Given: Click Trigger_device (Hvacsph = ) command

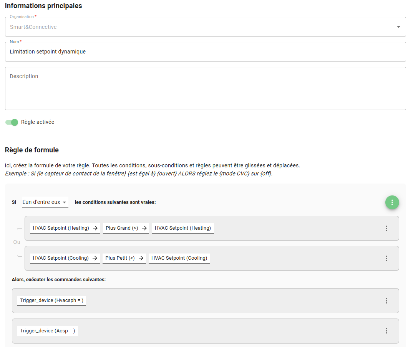Looking at the screenshot, I should click(52, 300).
